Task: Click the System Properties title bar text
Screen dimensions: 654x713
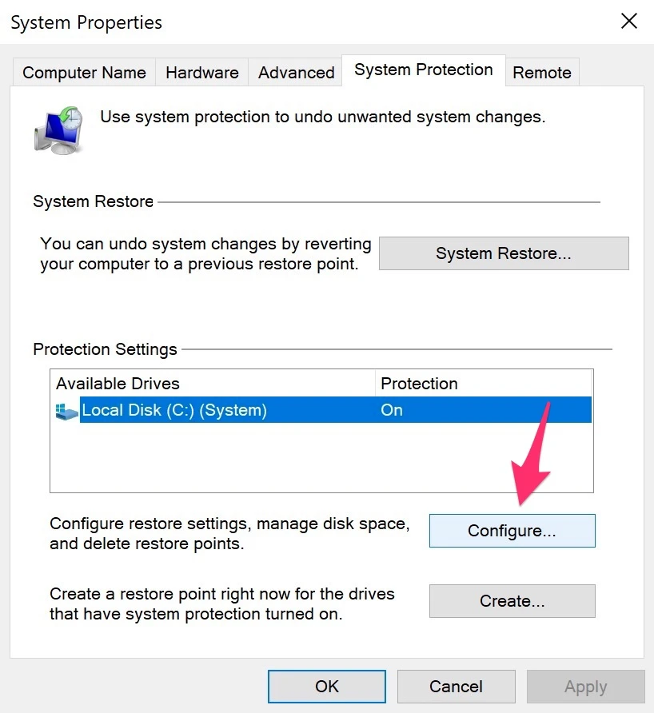Action: (x=86, y=22)
